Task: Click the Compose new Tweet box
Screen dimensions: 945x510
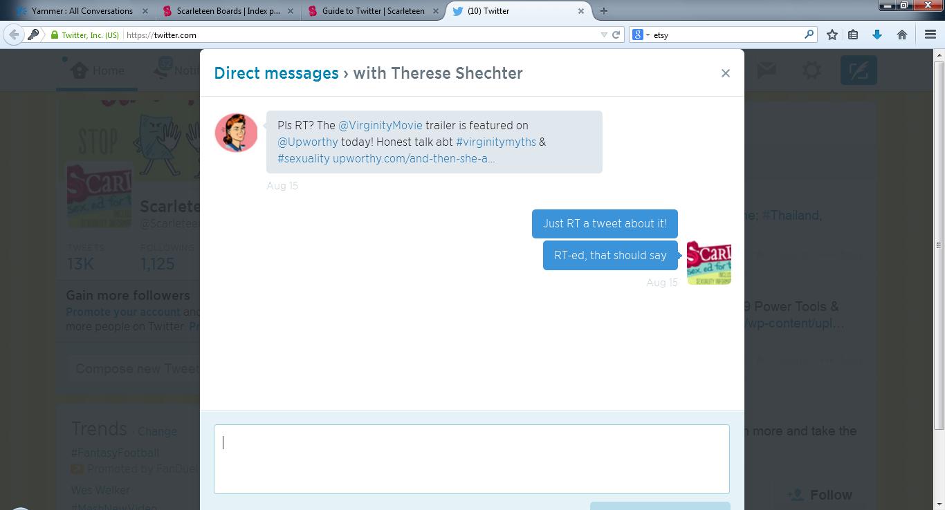Action: pyautogui.click(x=135, y=369)
